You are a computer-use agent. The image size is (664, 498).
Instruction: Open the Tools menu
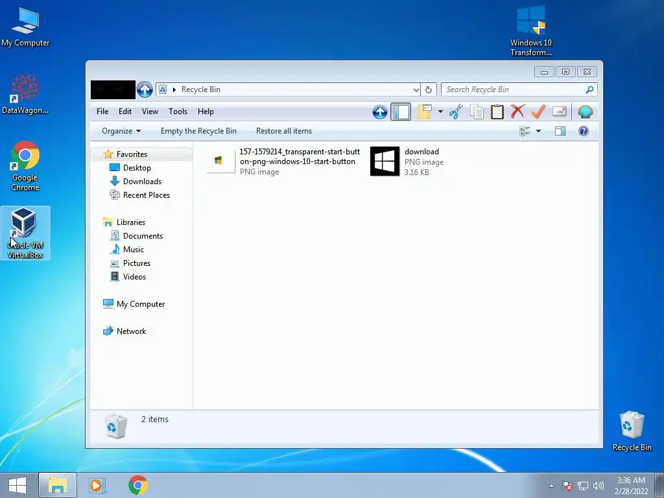click(x=178, y=112)
